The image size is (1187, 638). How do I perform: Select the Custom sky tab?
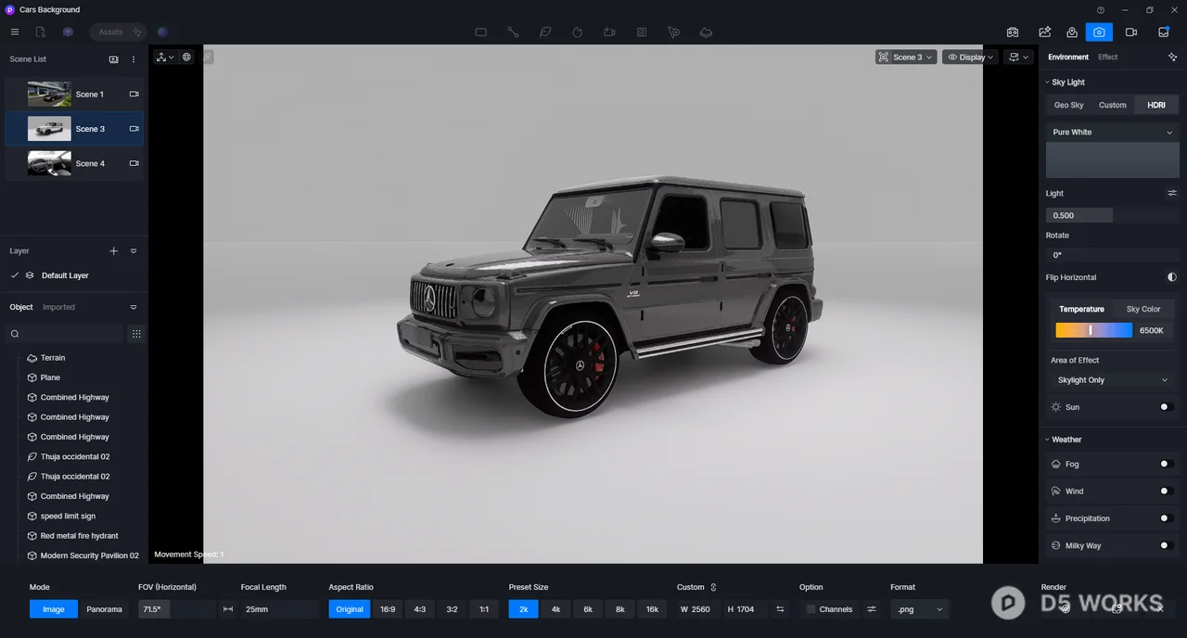[1112, 105]
